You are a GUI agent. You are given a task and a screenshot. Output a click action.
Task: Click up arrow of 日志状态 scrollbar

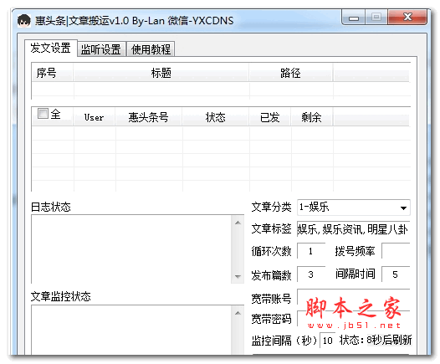click(x=238, y=223)
